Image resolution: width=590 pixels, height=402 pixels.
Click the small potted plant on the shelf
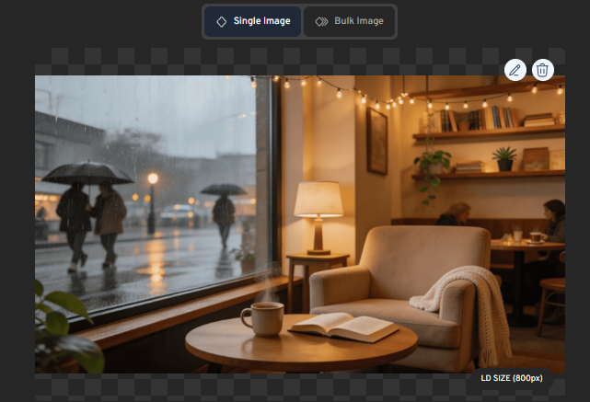click(x=503, y=158)
